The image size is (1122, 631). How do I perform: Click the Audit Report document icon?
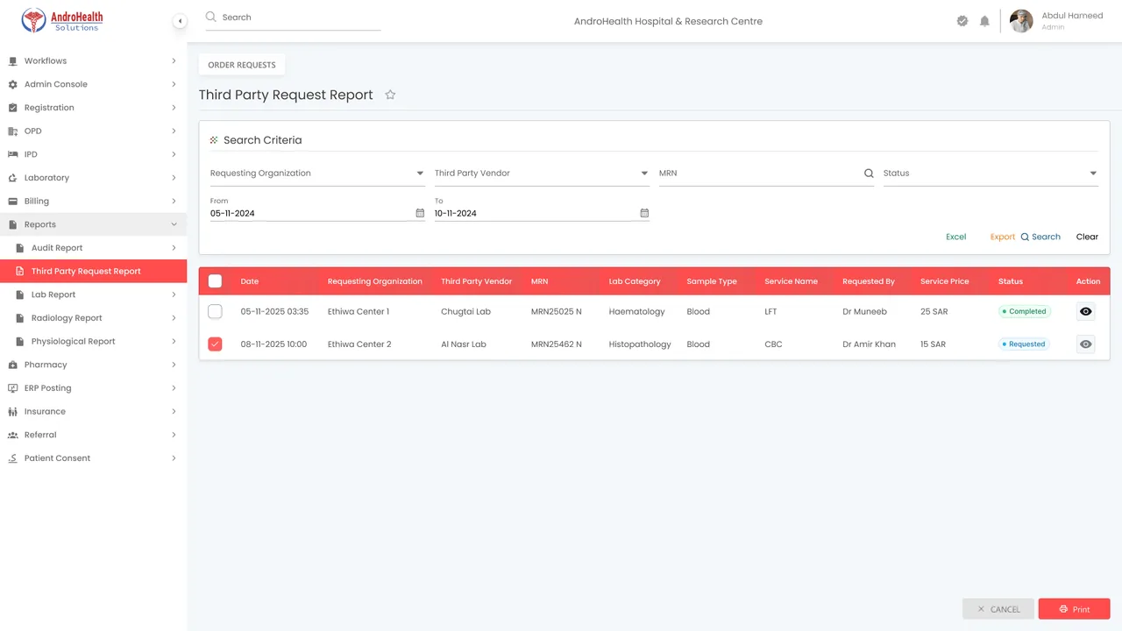pyautogui.click(x=20, y=248)
